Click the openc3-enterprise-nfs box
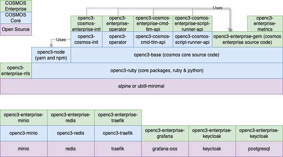The height and width of the screenshot is (157, 283). pos(16,70)
